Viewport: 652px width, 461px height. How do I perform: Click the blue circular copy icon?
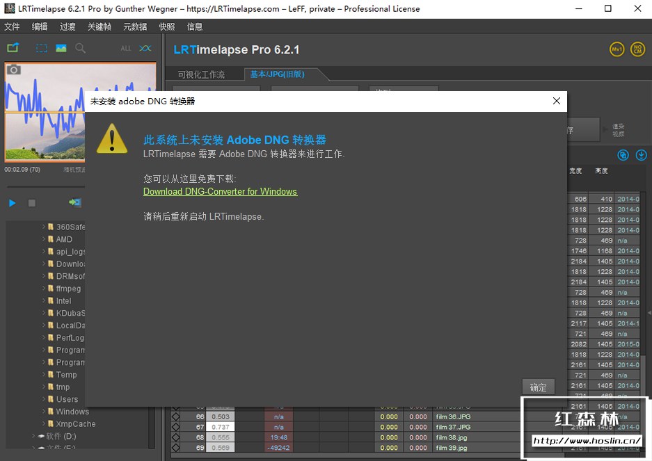pos(623,155)
